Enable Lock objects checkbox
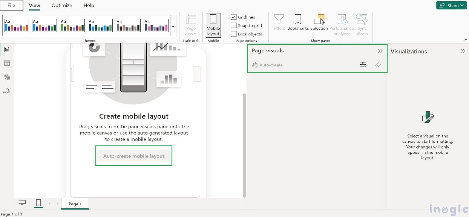This screenshot has height=217, width=469. point(234,34)
